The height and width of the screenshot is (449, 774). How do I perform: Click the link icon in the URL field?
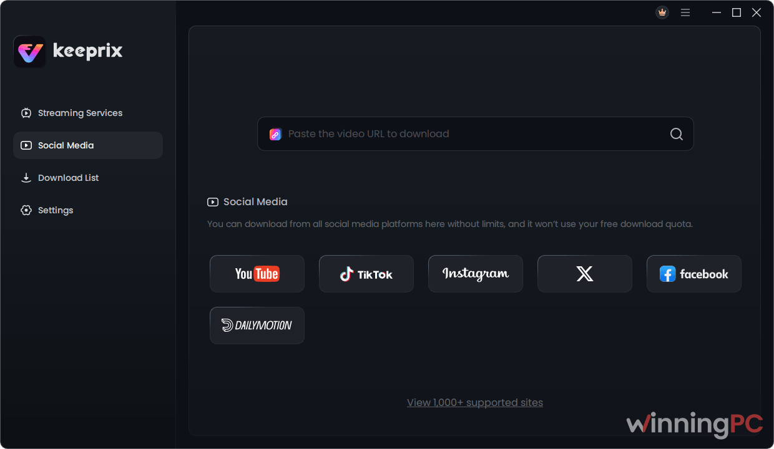pos(275,134)
